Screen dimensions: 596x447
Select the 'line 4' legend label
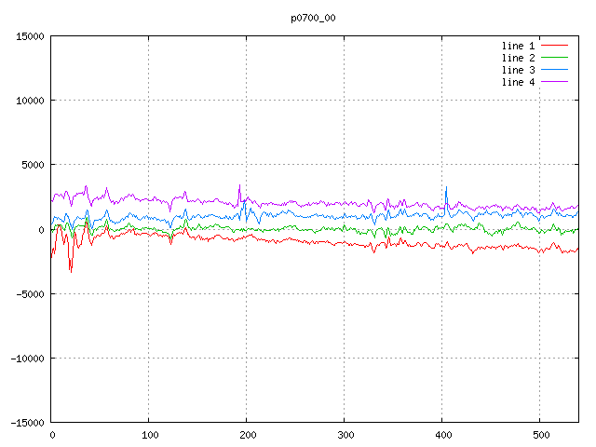click(518, 83)
